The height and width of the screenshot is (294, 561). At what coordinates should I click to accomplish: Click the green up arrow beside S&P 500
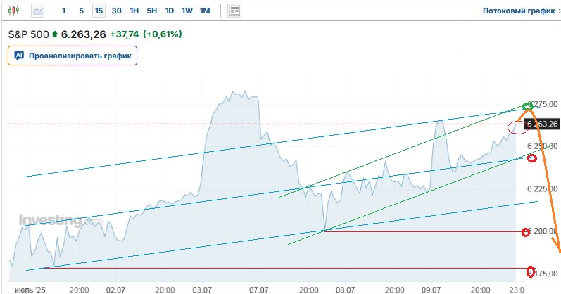pos(55,34)
